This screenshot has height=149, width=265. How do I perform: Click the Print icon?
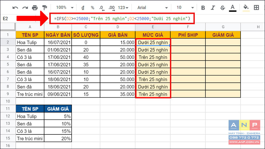click(x=35, y=8)
